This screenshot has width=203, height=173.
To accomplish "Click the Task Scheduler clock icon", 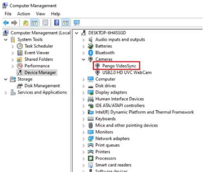I will point(20,46).
